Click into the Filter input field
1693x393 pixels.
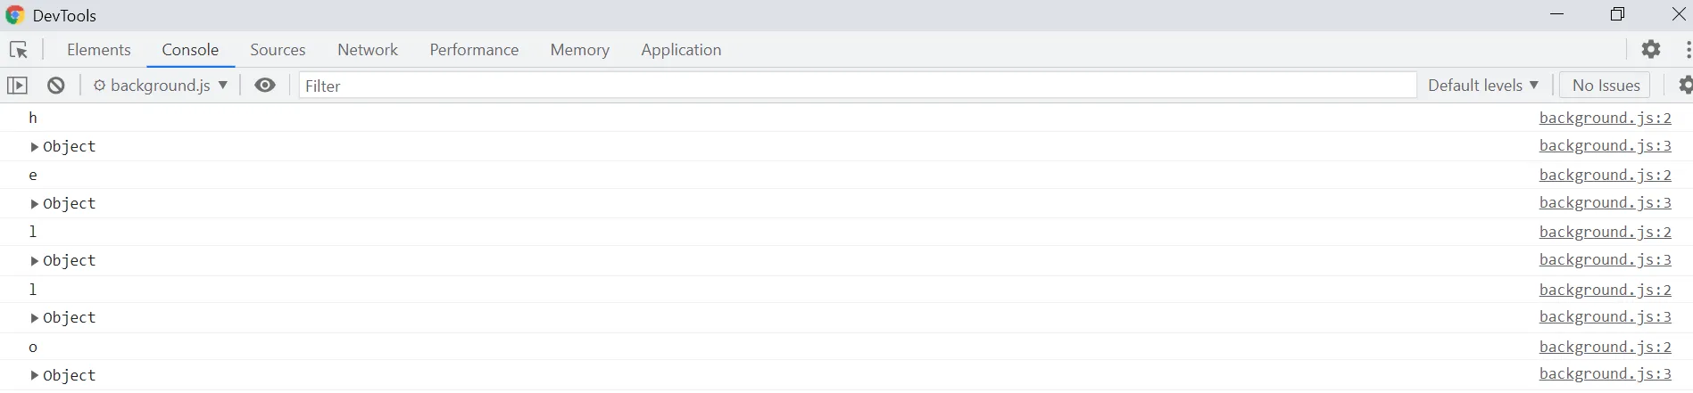point(857,86)
